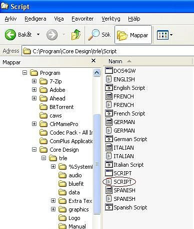Open the Redigera menu
Viewport: 194px width, 229px height.
coord(35,19)
